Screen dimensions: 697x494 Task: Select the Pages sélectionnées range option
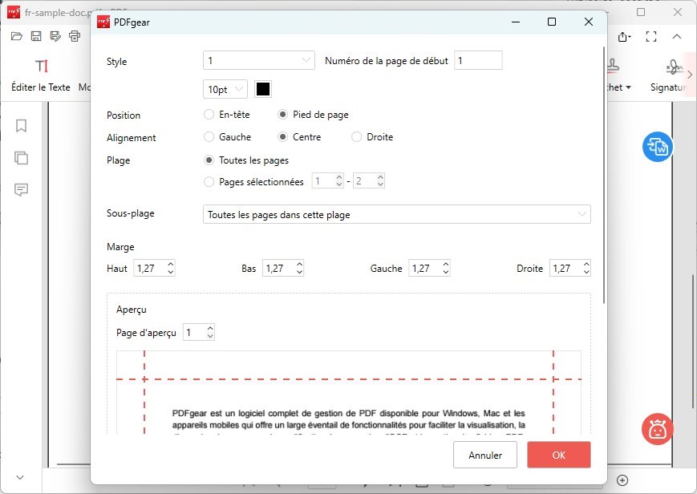tap(209, 182)
